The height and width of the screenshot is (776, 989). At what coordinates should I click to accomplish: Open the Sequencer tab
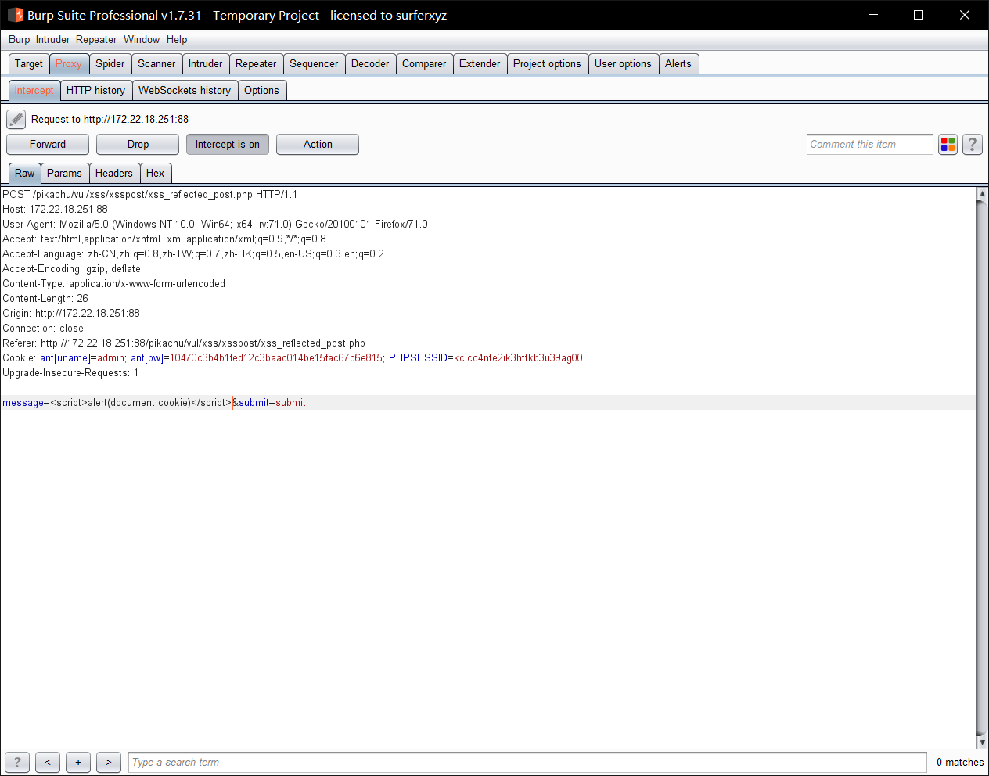314,63
